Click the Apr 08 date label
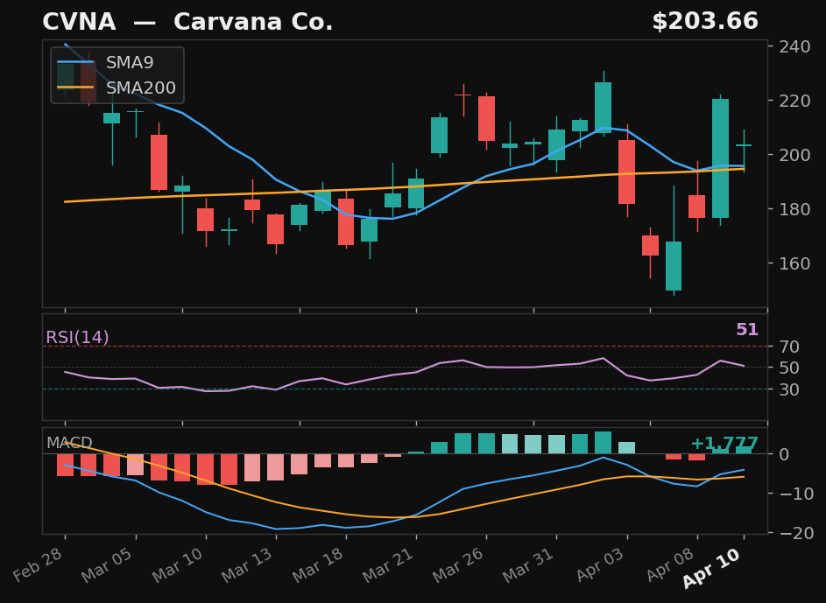 pos(672,564)
